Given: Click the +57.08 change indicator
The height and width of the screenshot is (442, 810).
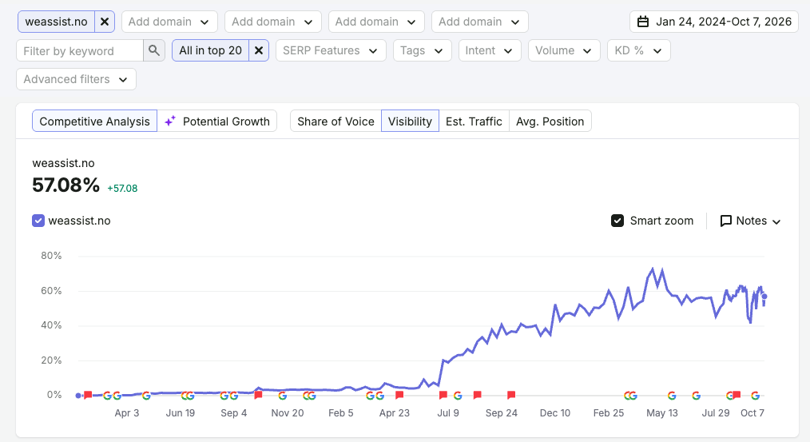Looking at the screenshot, I should [x=122, y=188].
